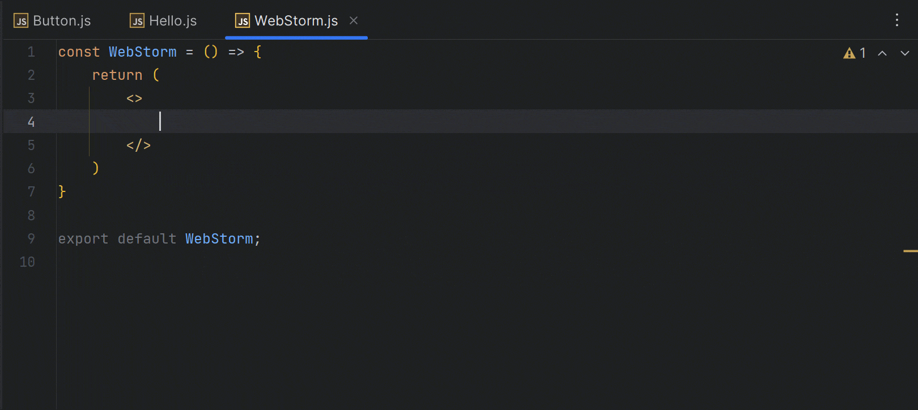
Task: Click the return keyword on line 2
Action: 117,75
